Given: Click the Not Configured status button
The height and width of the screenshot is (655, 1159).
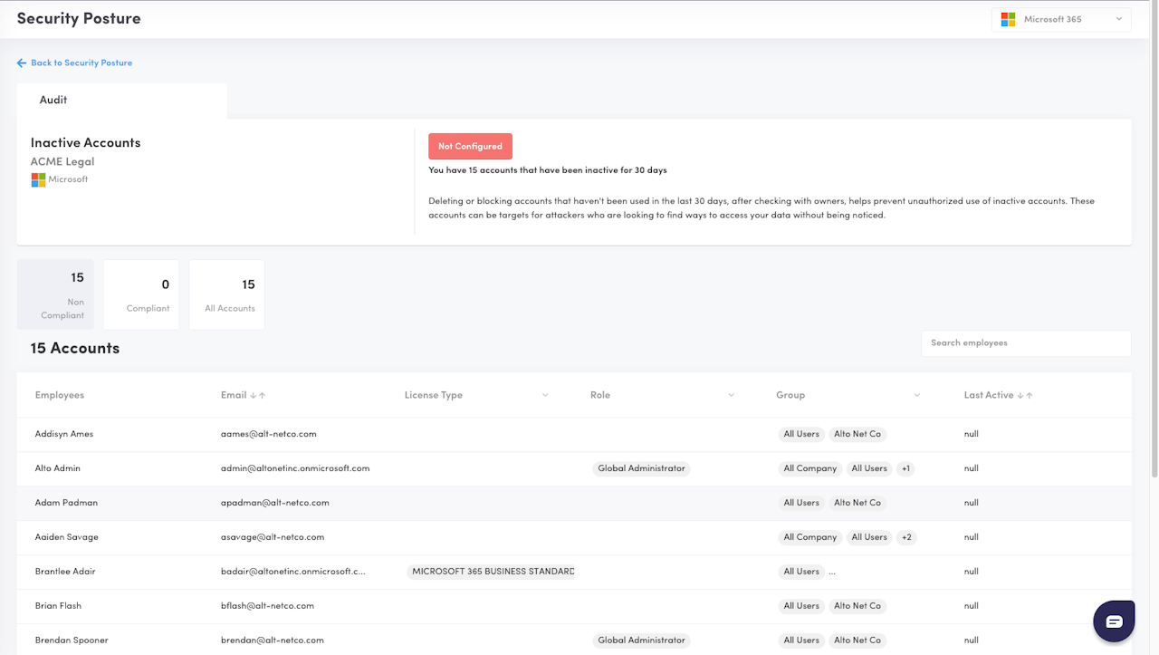Looking at the screenshot, I should pos(470,147).
